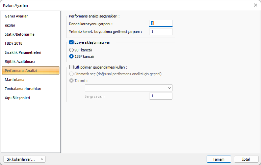The image size is (261, 165).
Task: Show the Mantolama settings page
Action: [x=15, y=80]
